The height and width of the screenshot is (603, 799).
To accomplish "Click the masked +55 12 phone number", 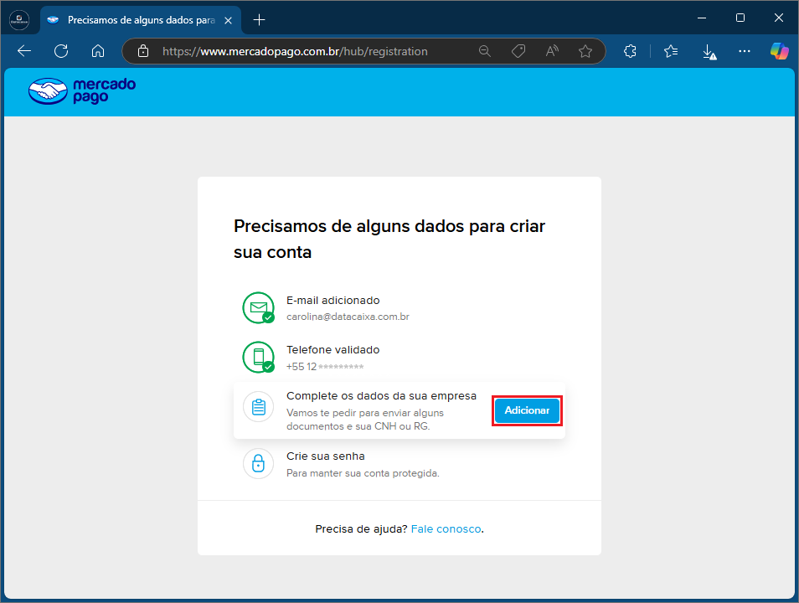I will click(325, 367).
